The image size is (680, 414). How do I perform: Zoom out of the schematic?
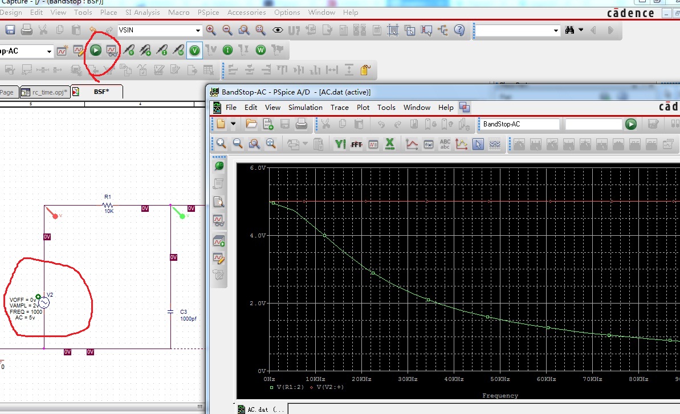click(x=227, y=30)
